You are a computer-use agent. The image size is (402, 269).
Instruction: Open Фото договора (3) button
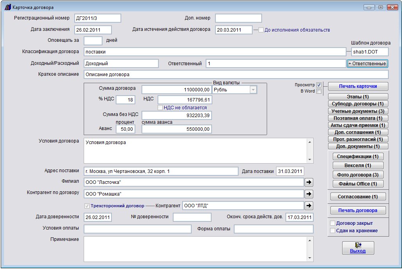[x=358, y=175]
